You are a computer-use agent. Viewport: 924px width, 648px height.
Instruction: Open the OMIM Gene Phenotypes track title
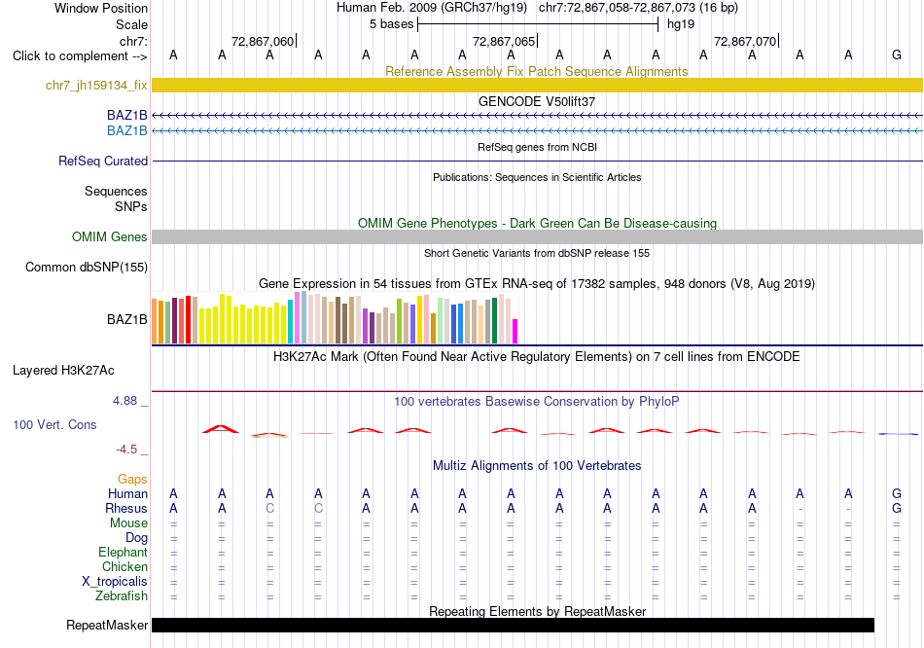(x=537, y=224)
